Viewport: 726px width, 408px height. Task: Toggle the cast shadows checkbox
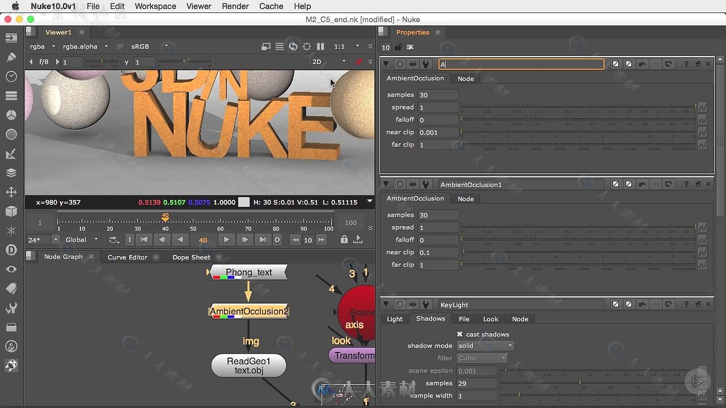(x=459, y=334)
